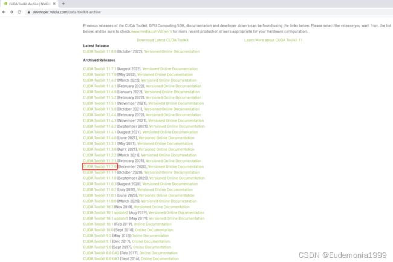Click the Latest Release heading

(x=96, y=46)
